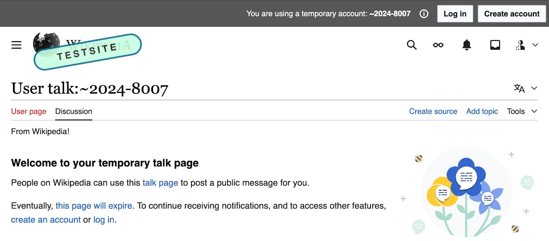
Task: Click the Wikipedia test site logo
Action: tap(87, 51)
